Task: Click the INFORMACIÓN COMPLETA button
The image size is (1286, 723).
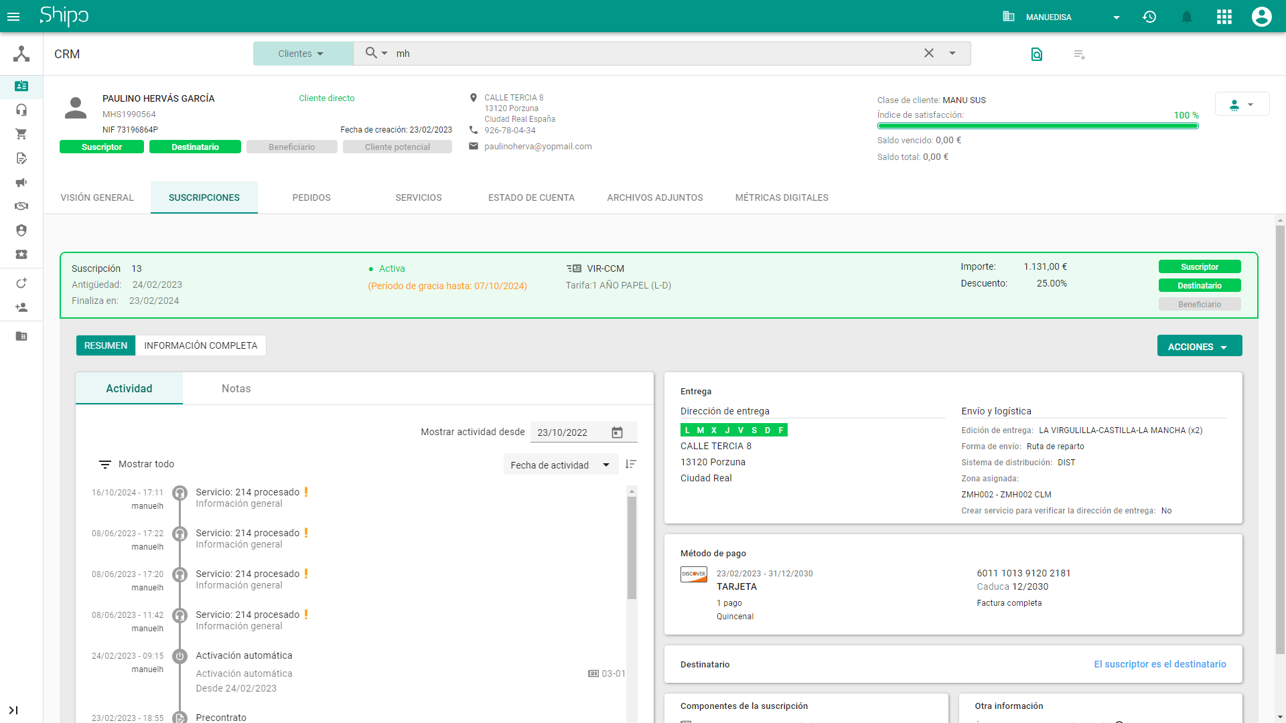Action: 200,345
